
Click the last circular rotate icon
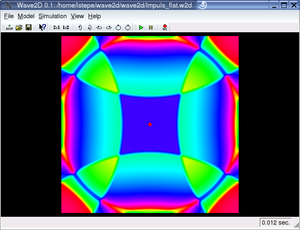pyautogui.click(x=128, y=27)
